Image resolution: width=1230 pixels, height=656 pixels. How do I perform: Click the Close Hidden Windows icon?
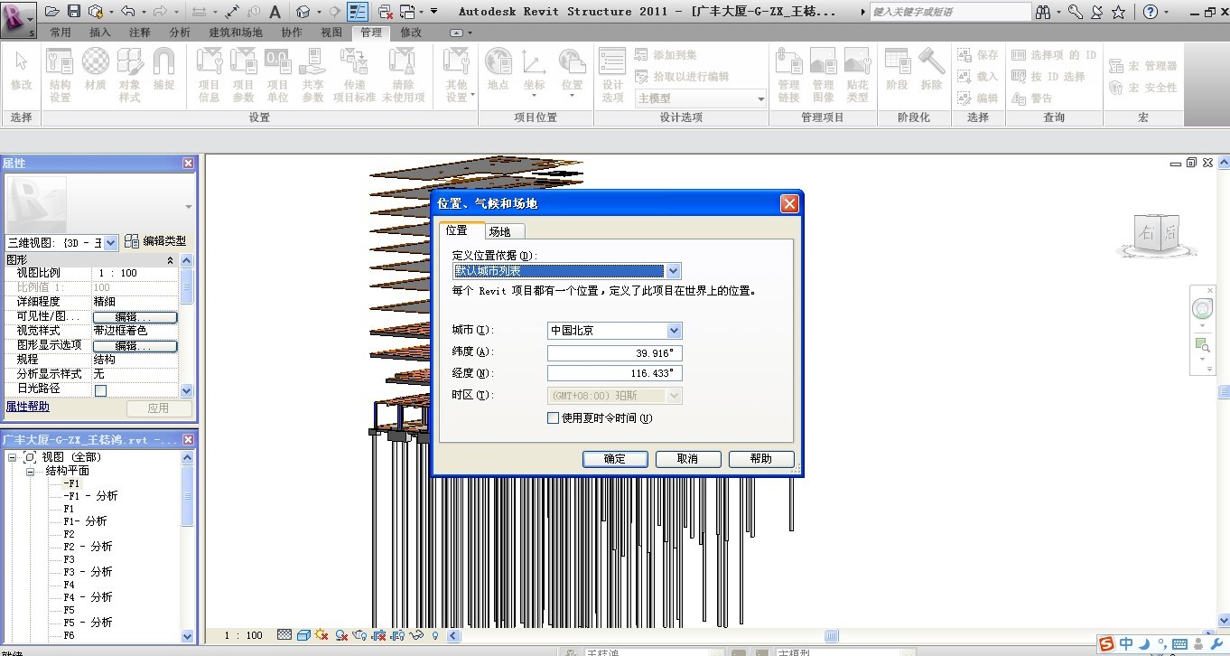click(386, 12)
